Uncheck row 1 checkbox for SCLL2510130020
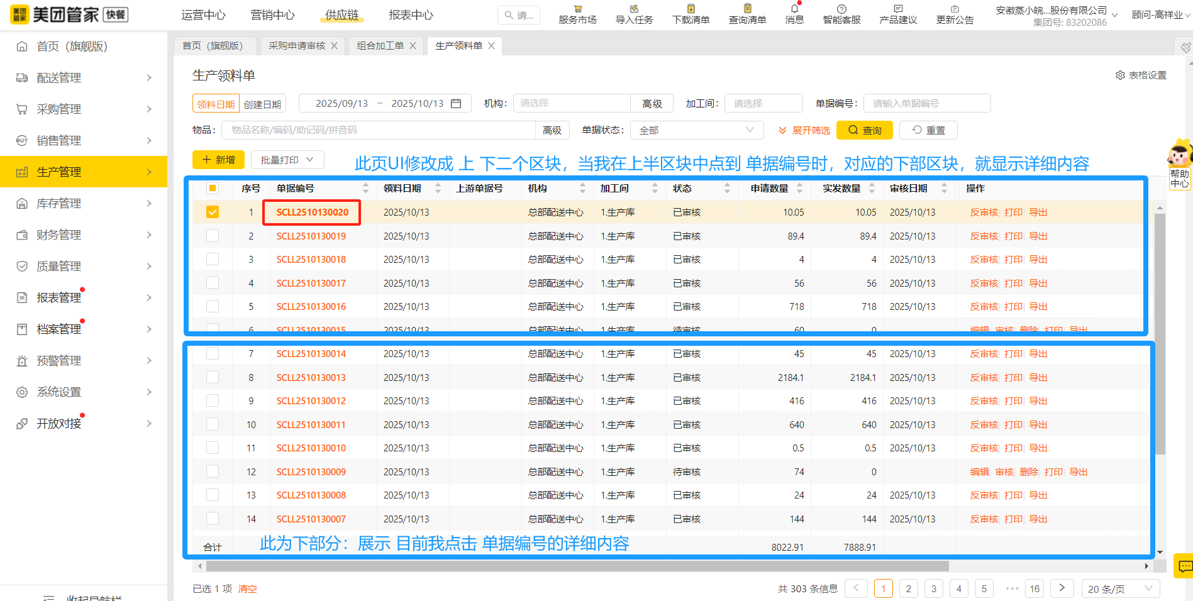Screen dimensions: 1193x601 click(x=213, y=212)
